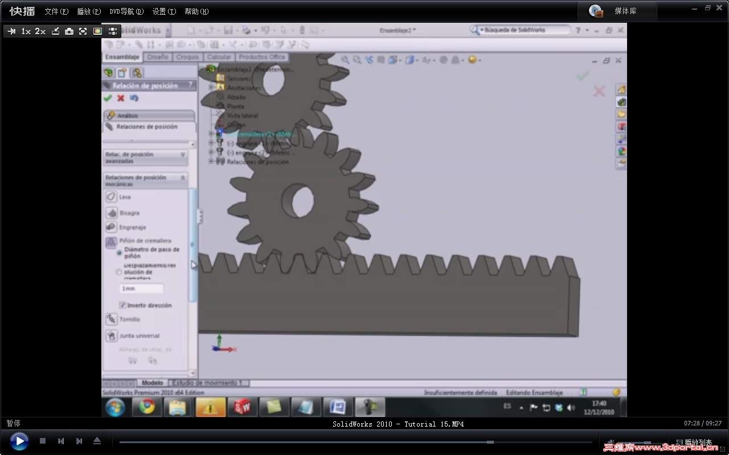Click the eject/open file button
This screenshot has width=729, height=455.
pyautogui.click(x=97, y=441)
